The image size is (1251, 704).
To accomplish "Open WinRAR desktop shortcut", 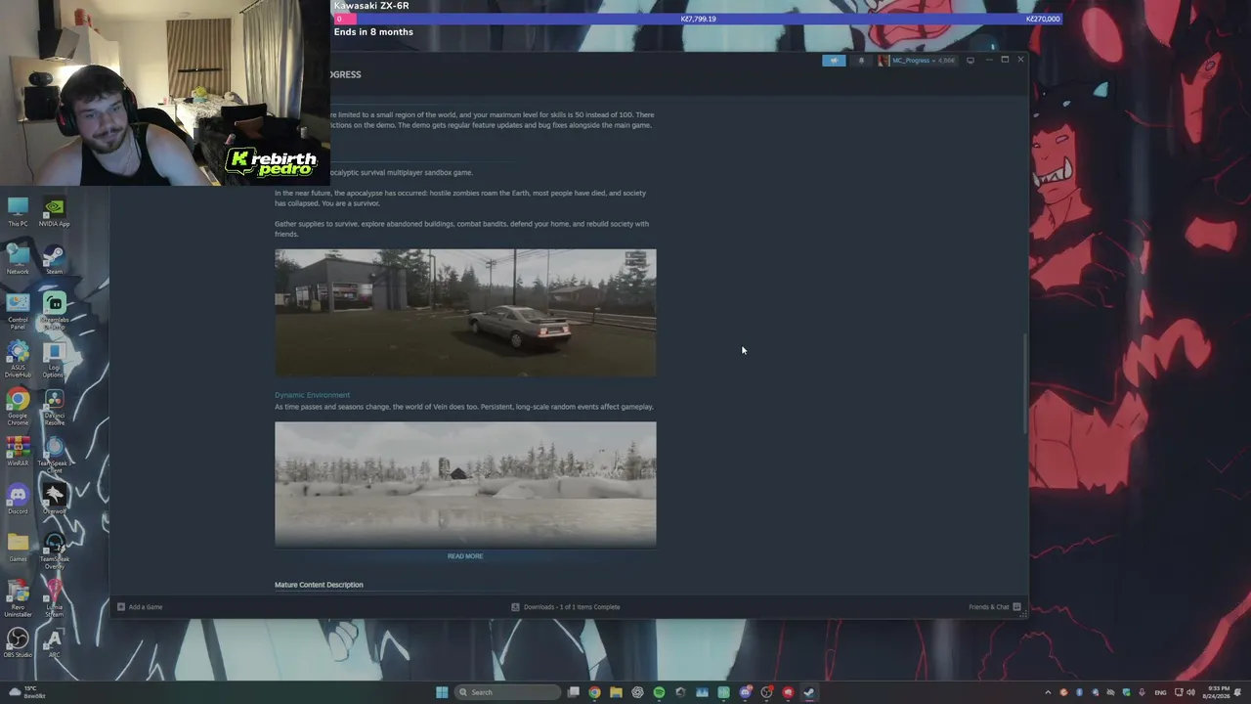I will [18, 452].
